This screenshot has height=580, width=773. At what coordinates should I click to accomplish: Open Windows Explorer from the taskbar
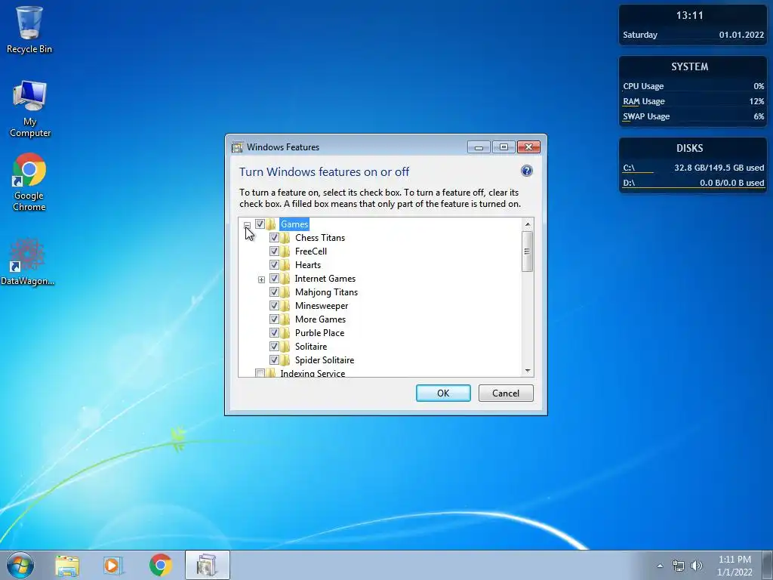coord(67,565)
